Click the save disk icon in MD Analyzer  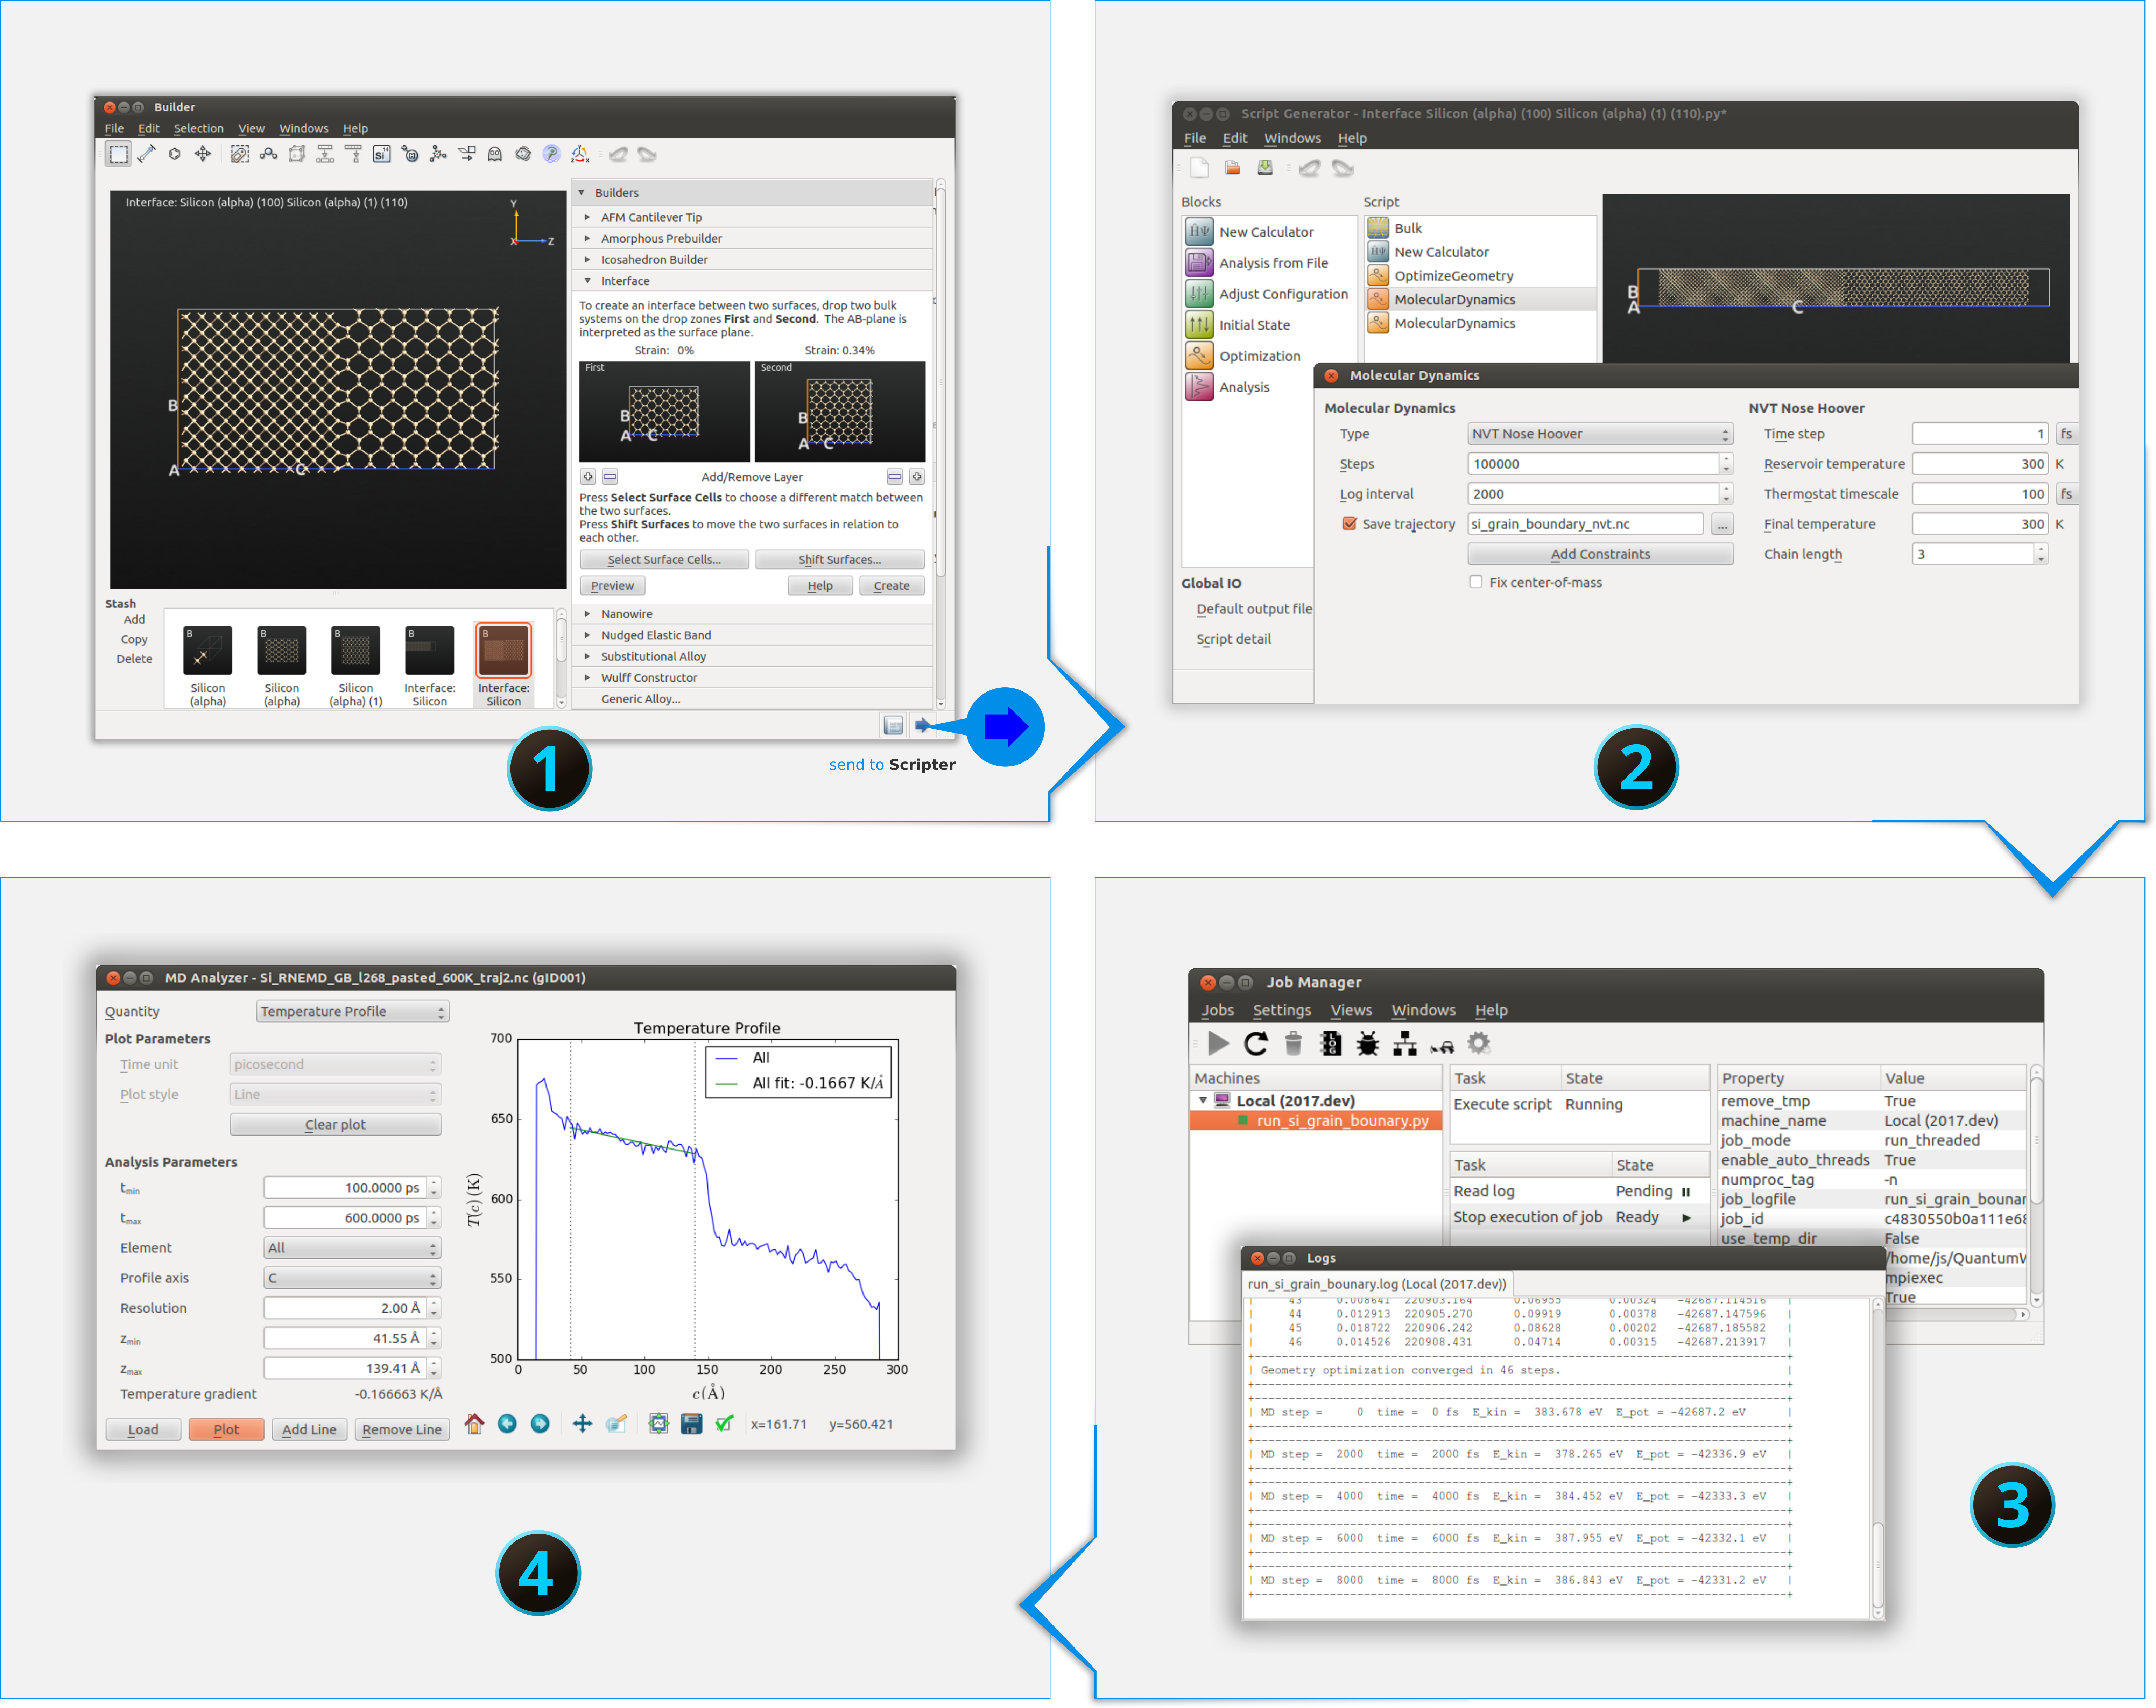pos(691,1424)
